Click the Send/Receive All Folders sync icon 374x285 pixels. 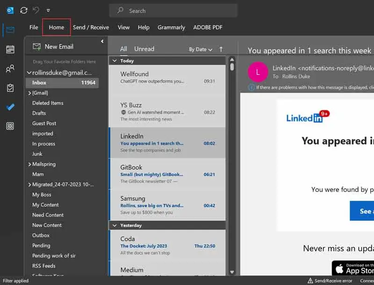(x=24, y=10)
